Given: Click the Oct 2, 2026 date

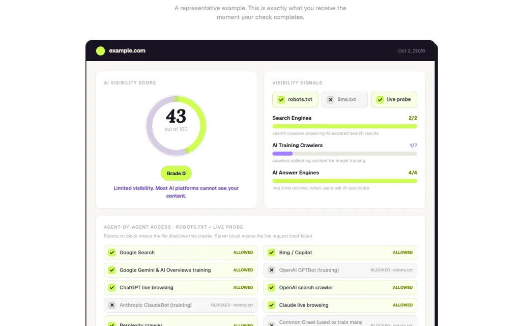Looking at the screenshot, I should [411, 51].
